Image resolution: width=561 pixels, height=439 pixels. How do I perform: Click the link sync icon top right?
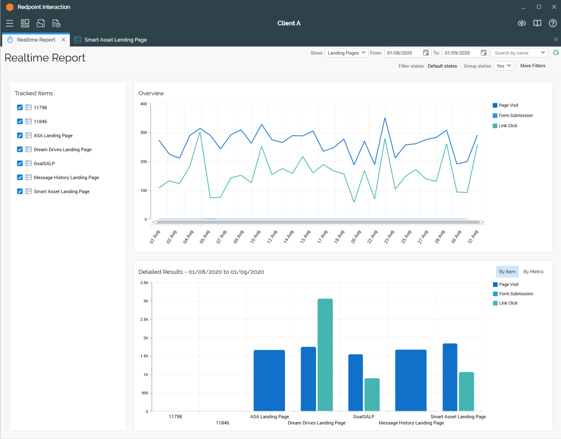tap(522, 23)
